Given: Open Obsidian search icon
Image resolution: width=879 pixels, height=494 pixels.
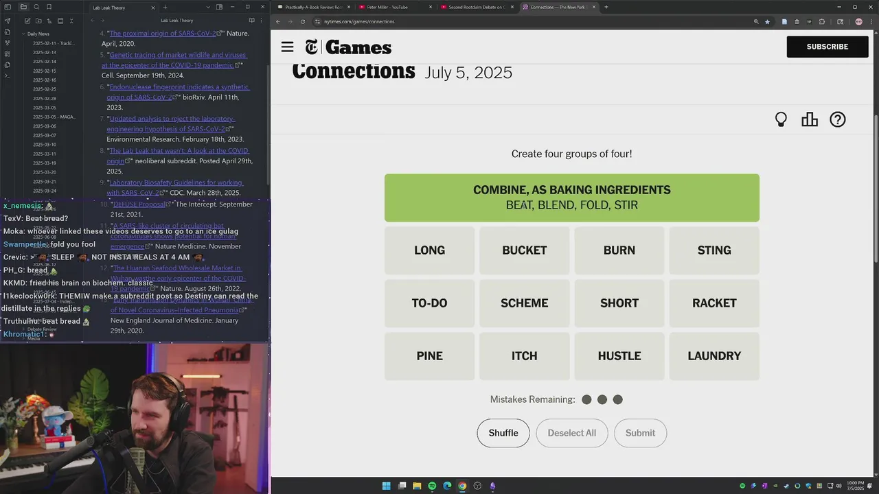Looking at the screenshot, I should click(x=36, y=7).
